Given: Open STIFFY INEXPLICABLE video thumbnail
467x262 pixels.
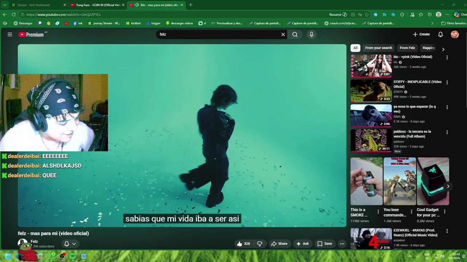Looking at the screenshot, I should [x=371, y=91].
